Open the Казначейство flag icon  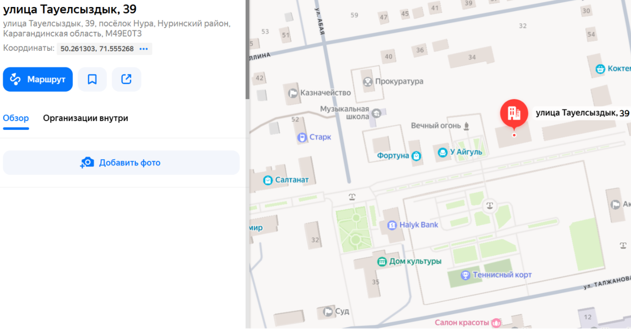(293, 93)
